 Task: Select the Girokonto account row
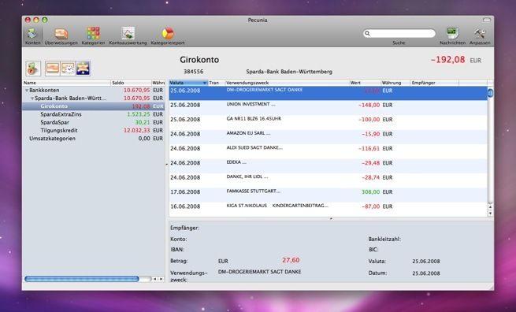pyautogui.click(x=94, y=106)
